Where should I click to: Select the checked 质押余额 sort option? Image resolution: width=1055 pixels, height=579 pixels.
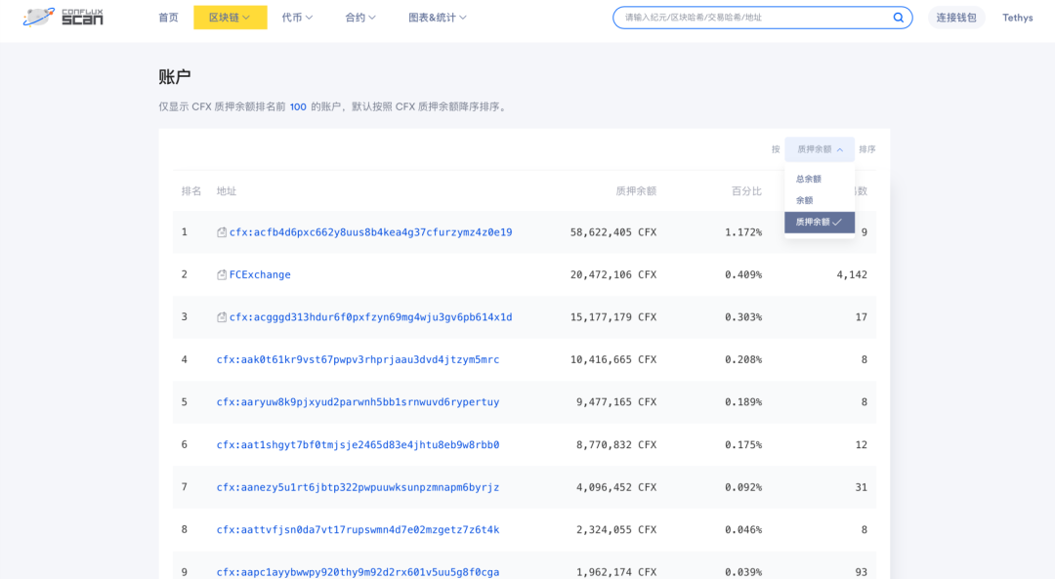pos(819,223)
